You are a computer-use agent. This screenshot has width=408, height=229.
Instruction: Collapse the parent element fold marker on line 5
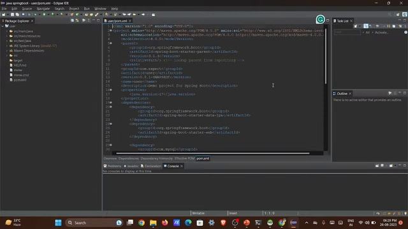tap(111, 43)
